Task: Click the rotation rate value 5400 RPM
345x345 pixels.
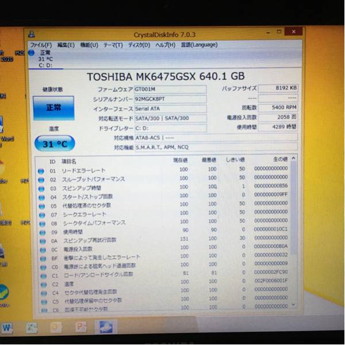Action: tap(278, 108)
